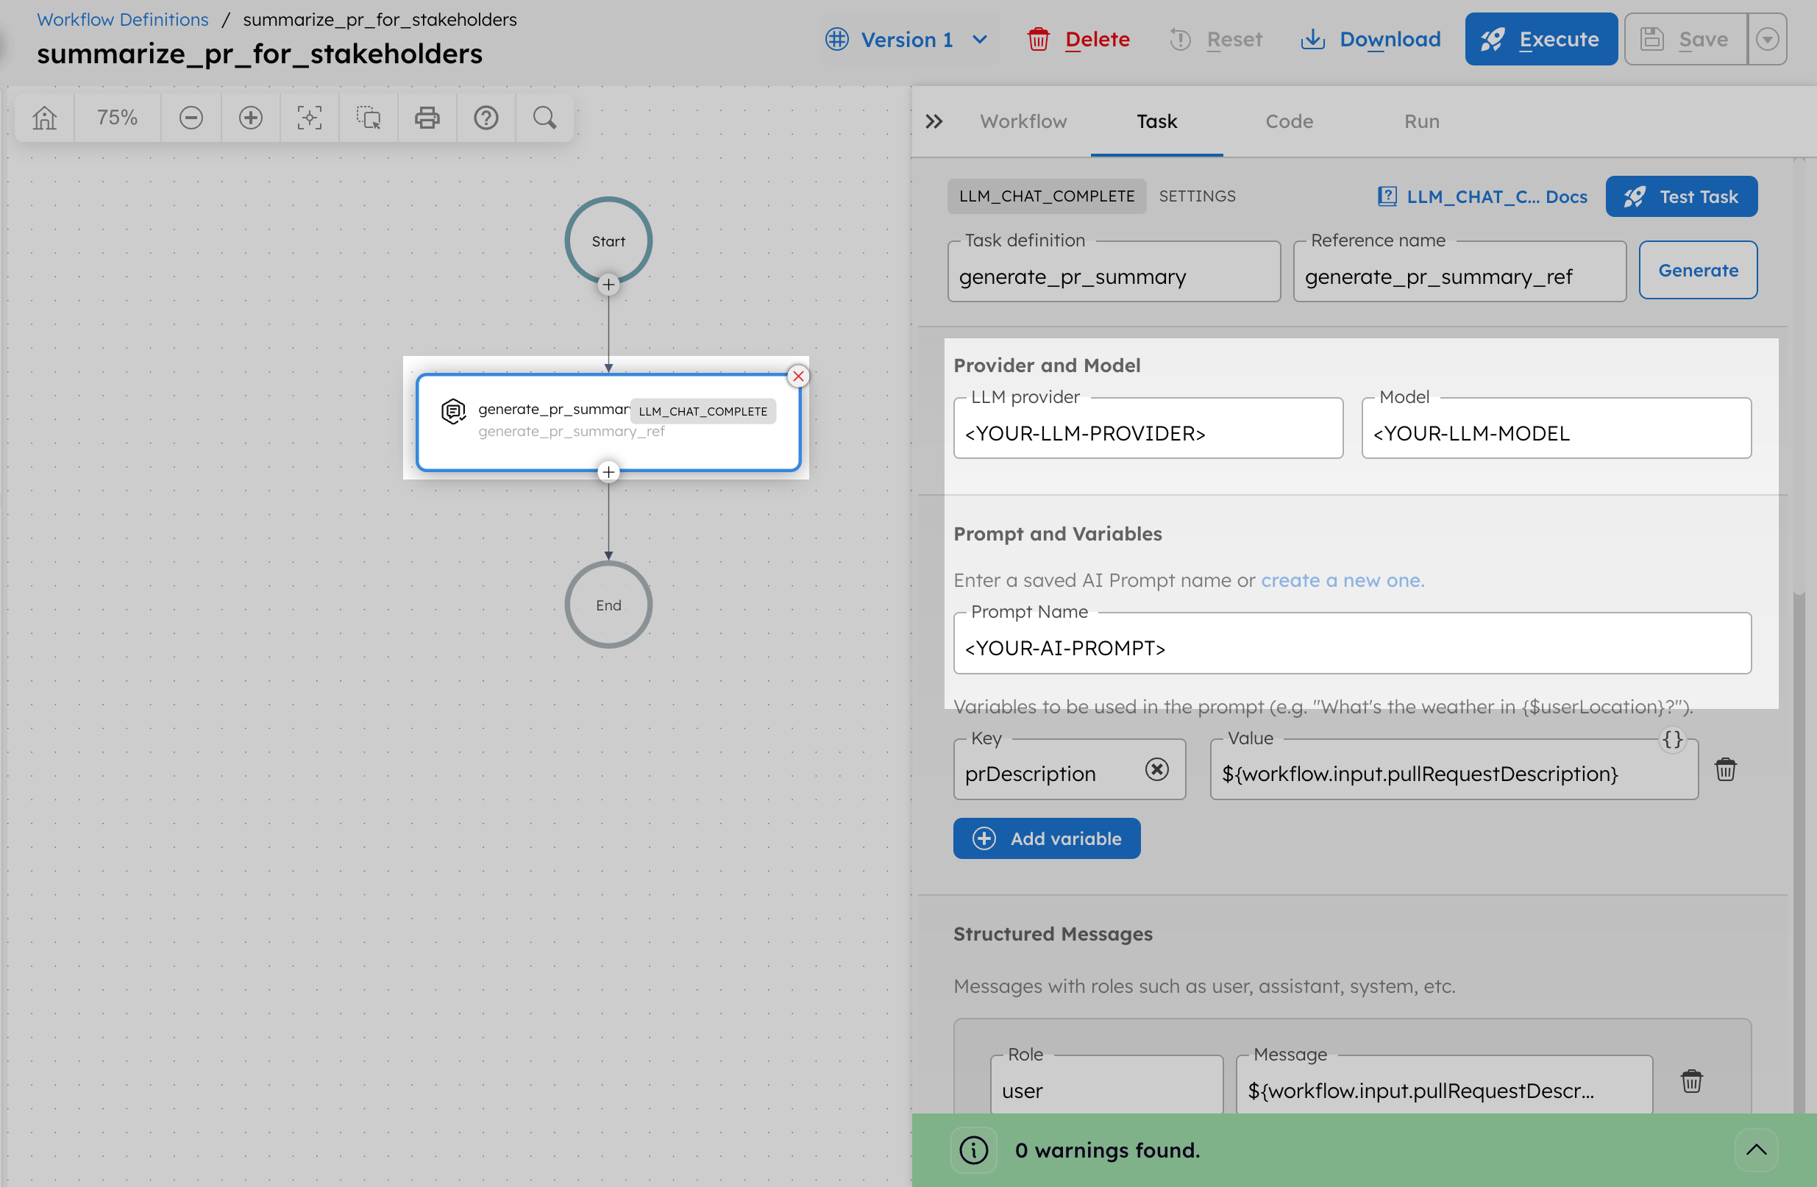The image size is (1817, 1187).
Task: Click the home icon to reset canvas view
Action: click(x=43, y=118)
